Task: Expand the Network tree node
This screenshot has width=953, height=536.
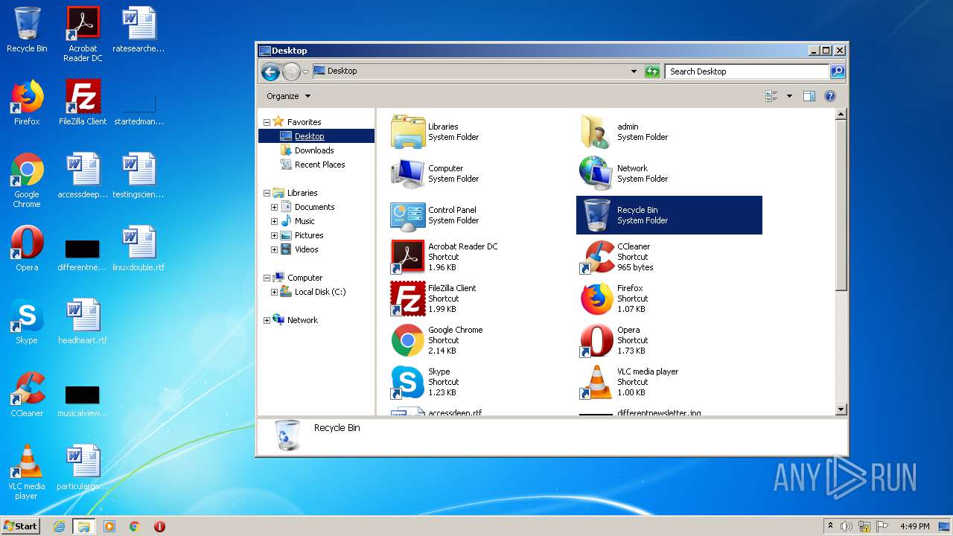Action: (267, 320)
